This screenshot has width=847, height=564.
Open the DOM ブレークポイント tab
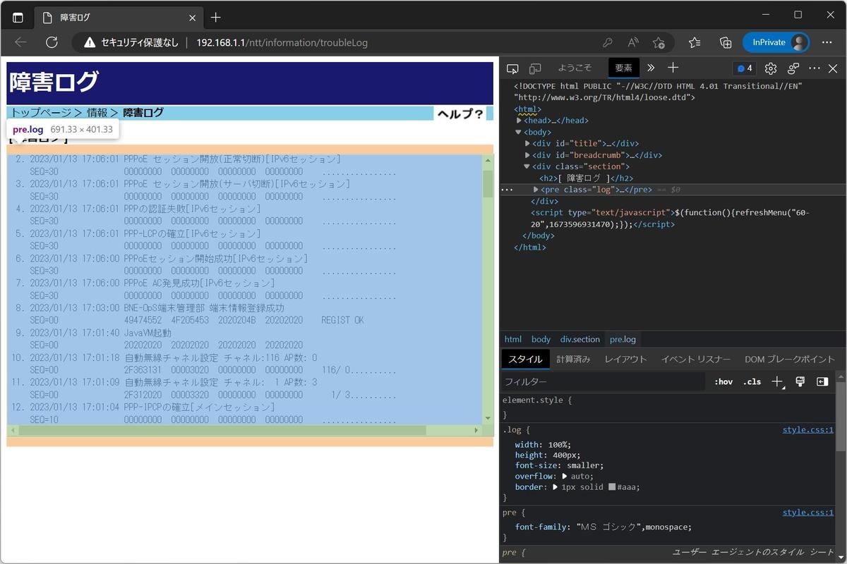pos(790,359)
